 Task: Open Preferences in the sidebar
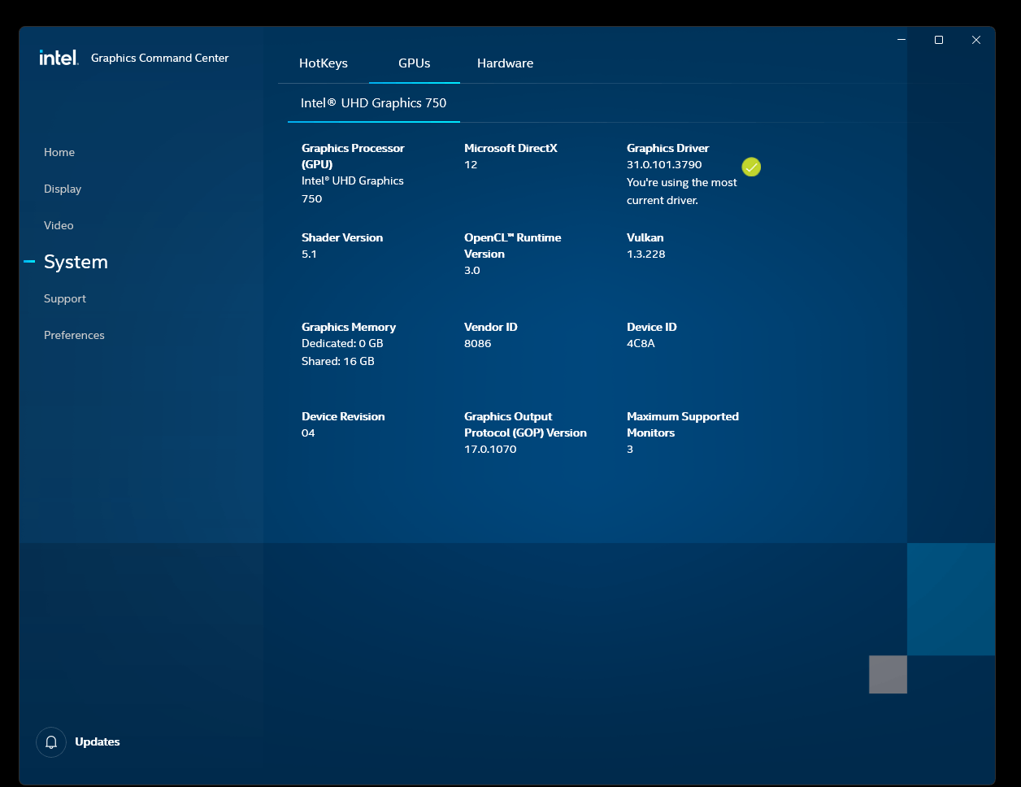tap(74, 335)
